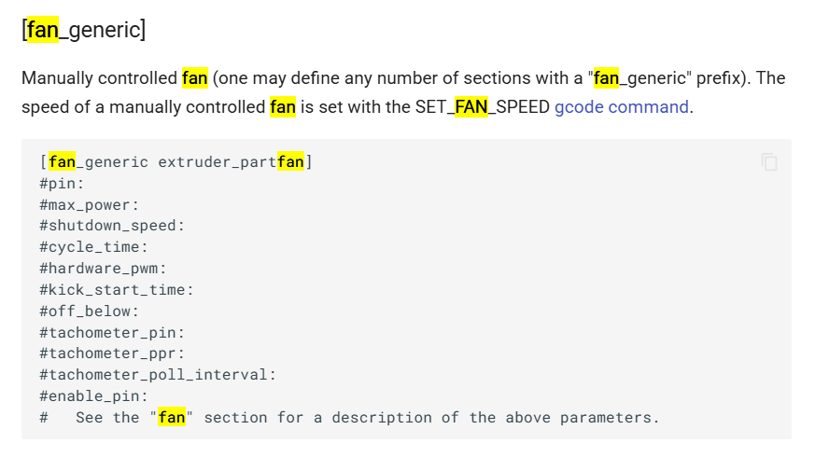Viewport: 815px width, 471px height.
Task: Copy code block to clipboard icon
Action: (x=769, y=162)
